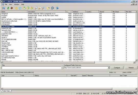138x95 pixels.
Task: Click the hub list scroll-down arrow
Action: (x=136, y=60)
